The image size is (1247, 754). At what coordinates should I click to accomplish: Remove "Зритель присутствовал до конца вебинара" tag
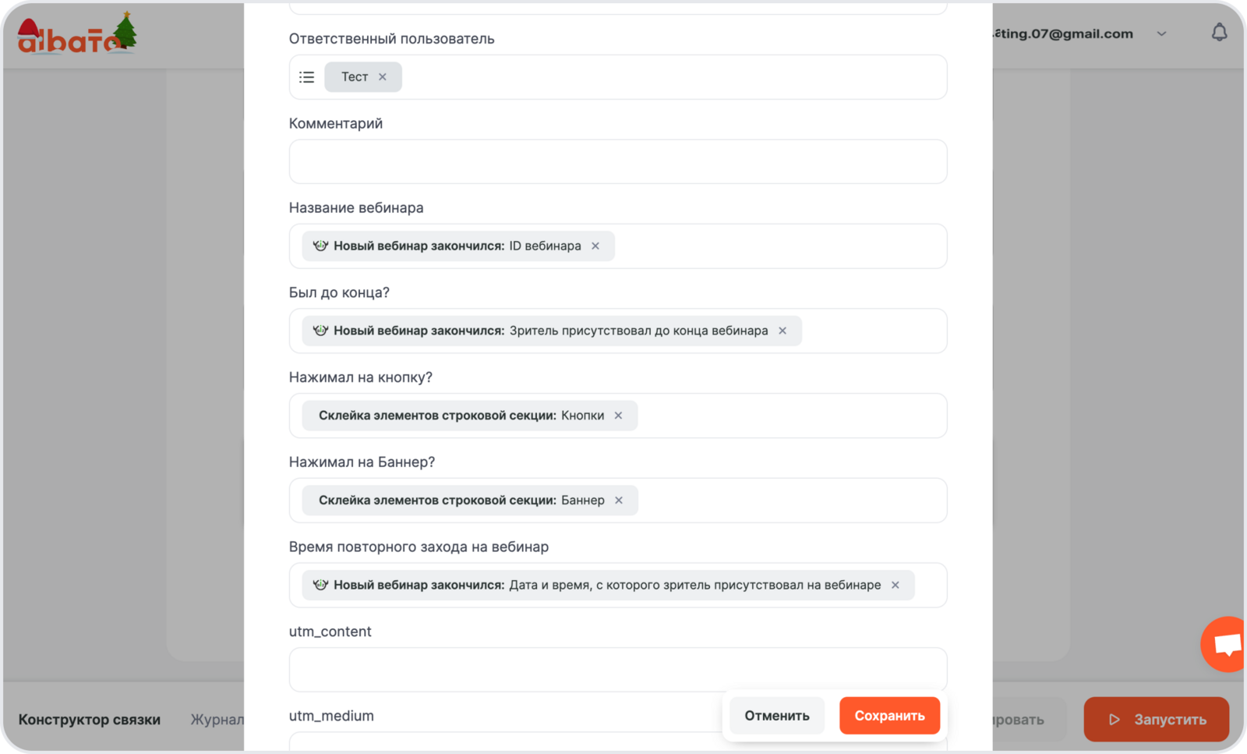pos(782,331)
